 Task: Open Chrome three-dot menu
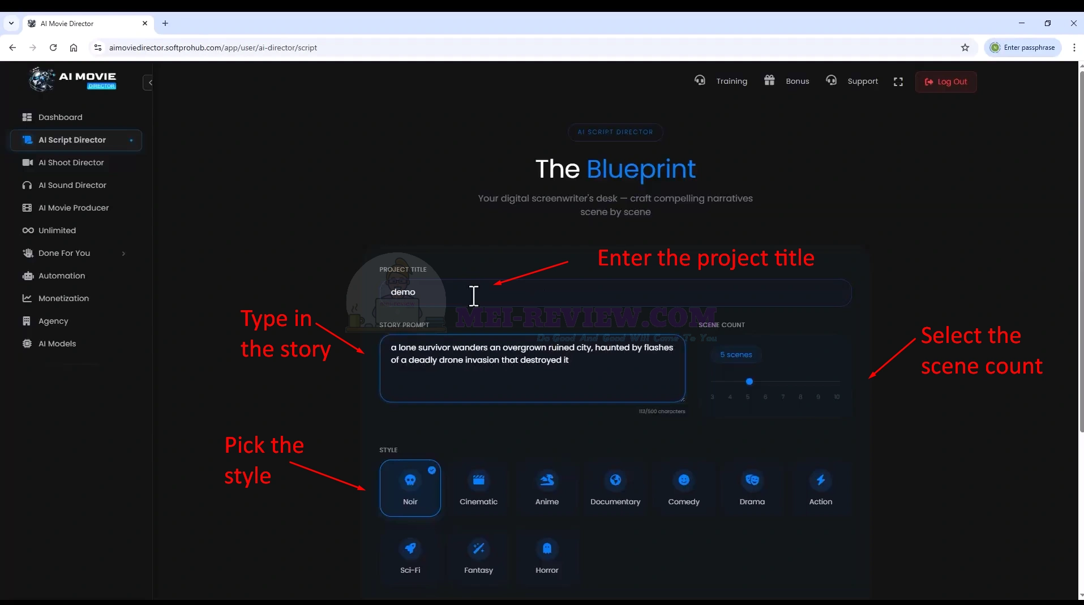pos(1074,48)
